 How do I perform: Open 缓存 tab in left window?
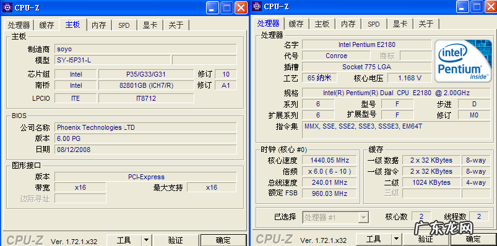(46, 25)
